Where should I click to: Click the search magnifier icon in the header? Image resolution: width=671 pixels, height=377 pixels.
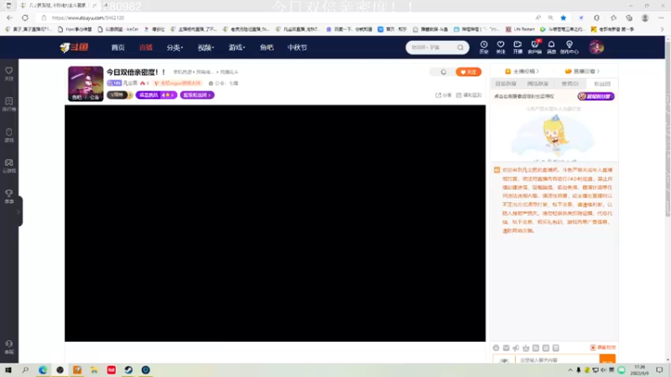[x=460, y=48]
